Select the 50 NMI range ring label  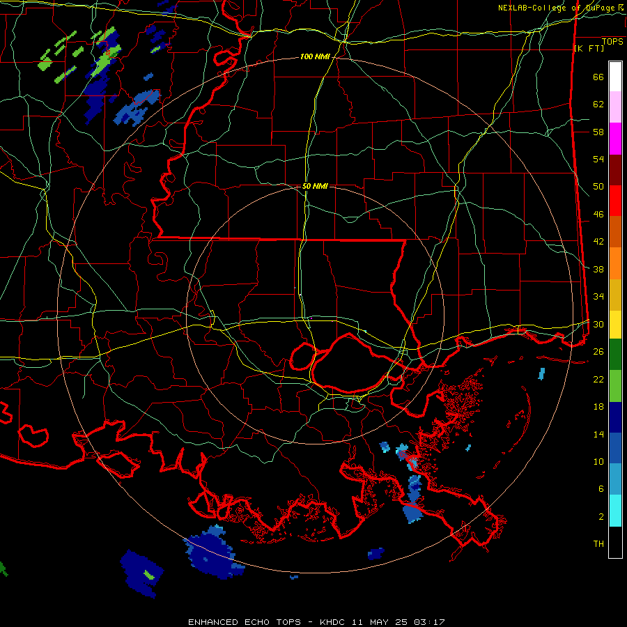[315, 186]
